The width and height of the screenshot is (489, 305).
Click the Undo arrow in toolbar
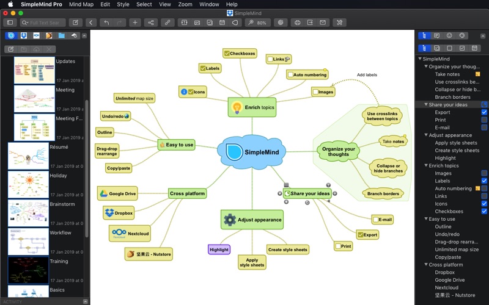click(106, 23)
